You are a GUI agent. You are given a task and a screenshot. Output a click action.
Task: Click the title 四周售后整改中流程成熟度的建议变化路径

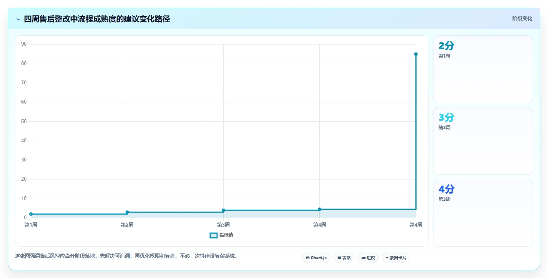[97, 19]
